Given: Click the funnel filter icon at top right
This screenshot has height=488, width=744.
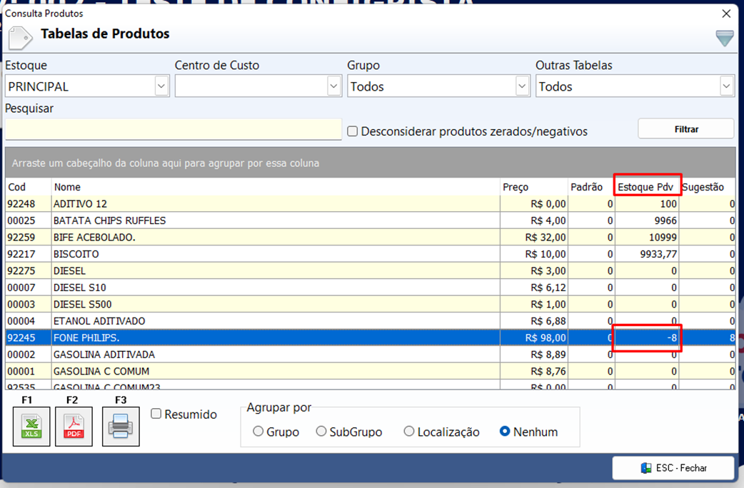Looking at the screenshot, I should 725,39.
